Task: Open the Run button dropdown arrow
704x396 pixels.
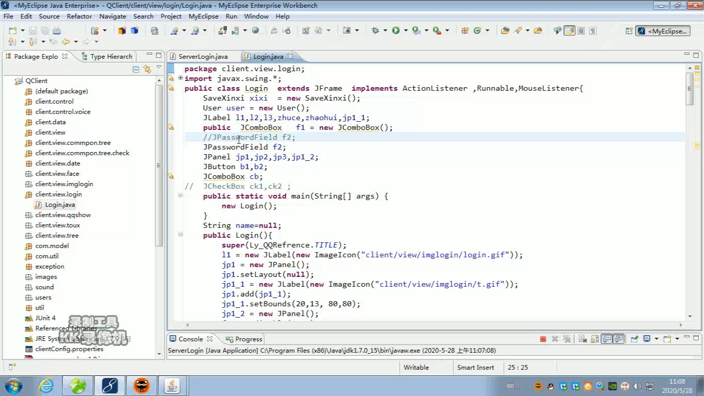Action: click(406, 31)
